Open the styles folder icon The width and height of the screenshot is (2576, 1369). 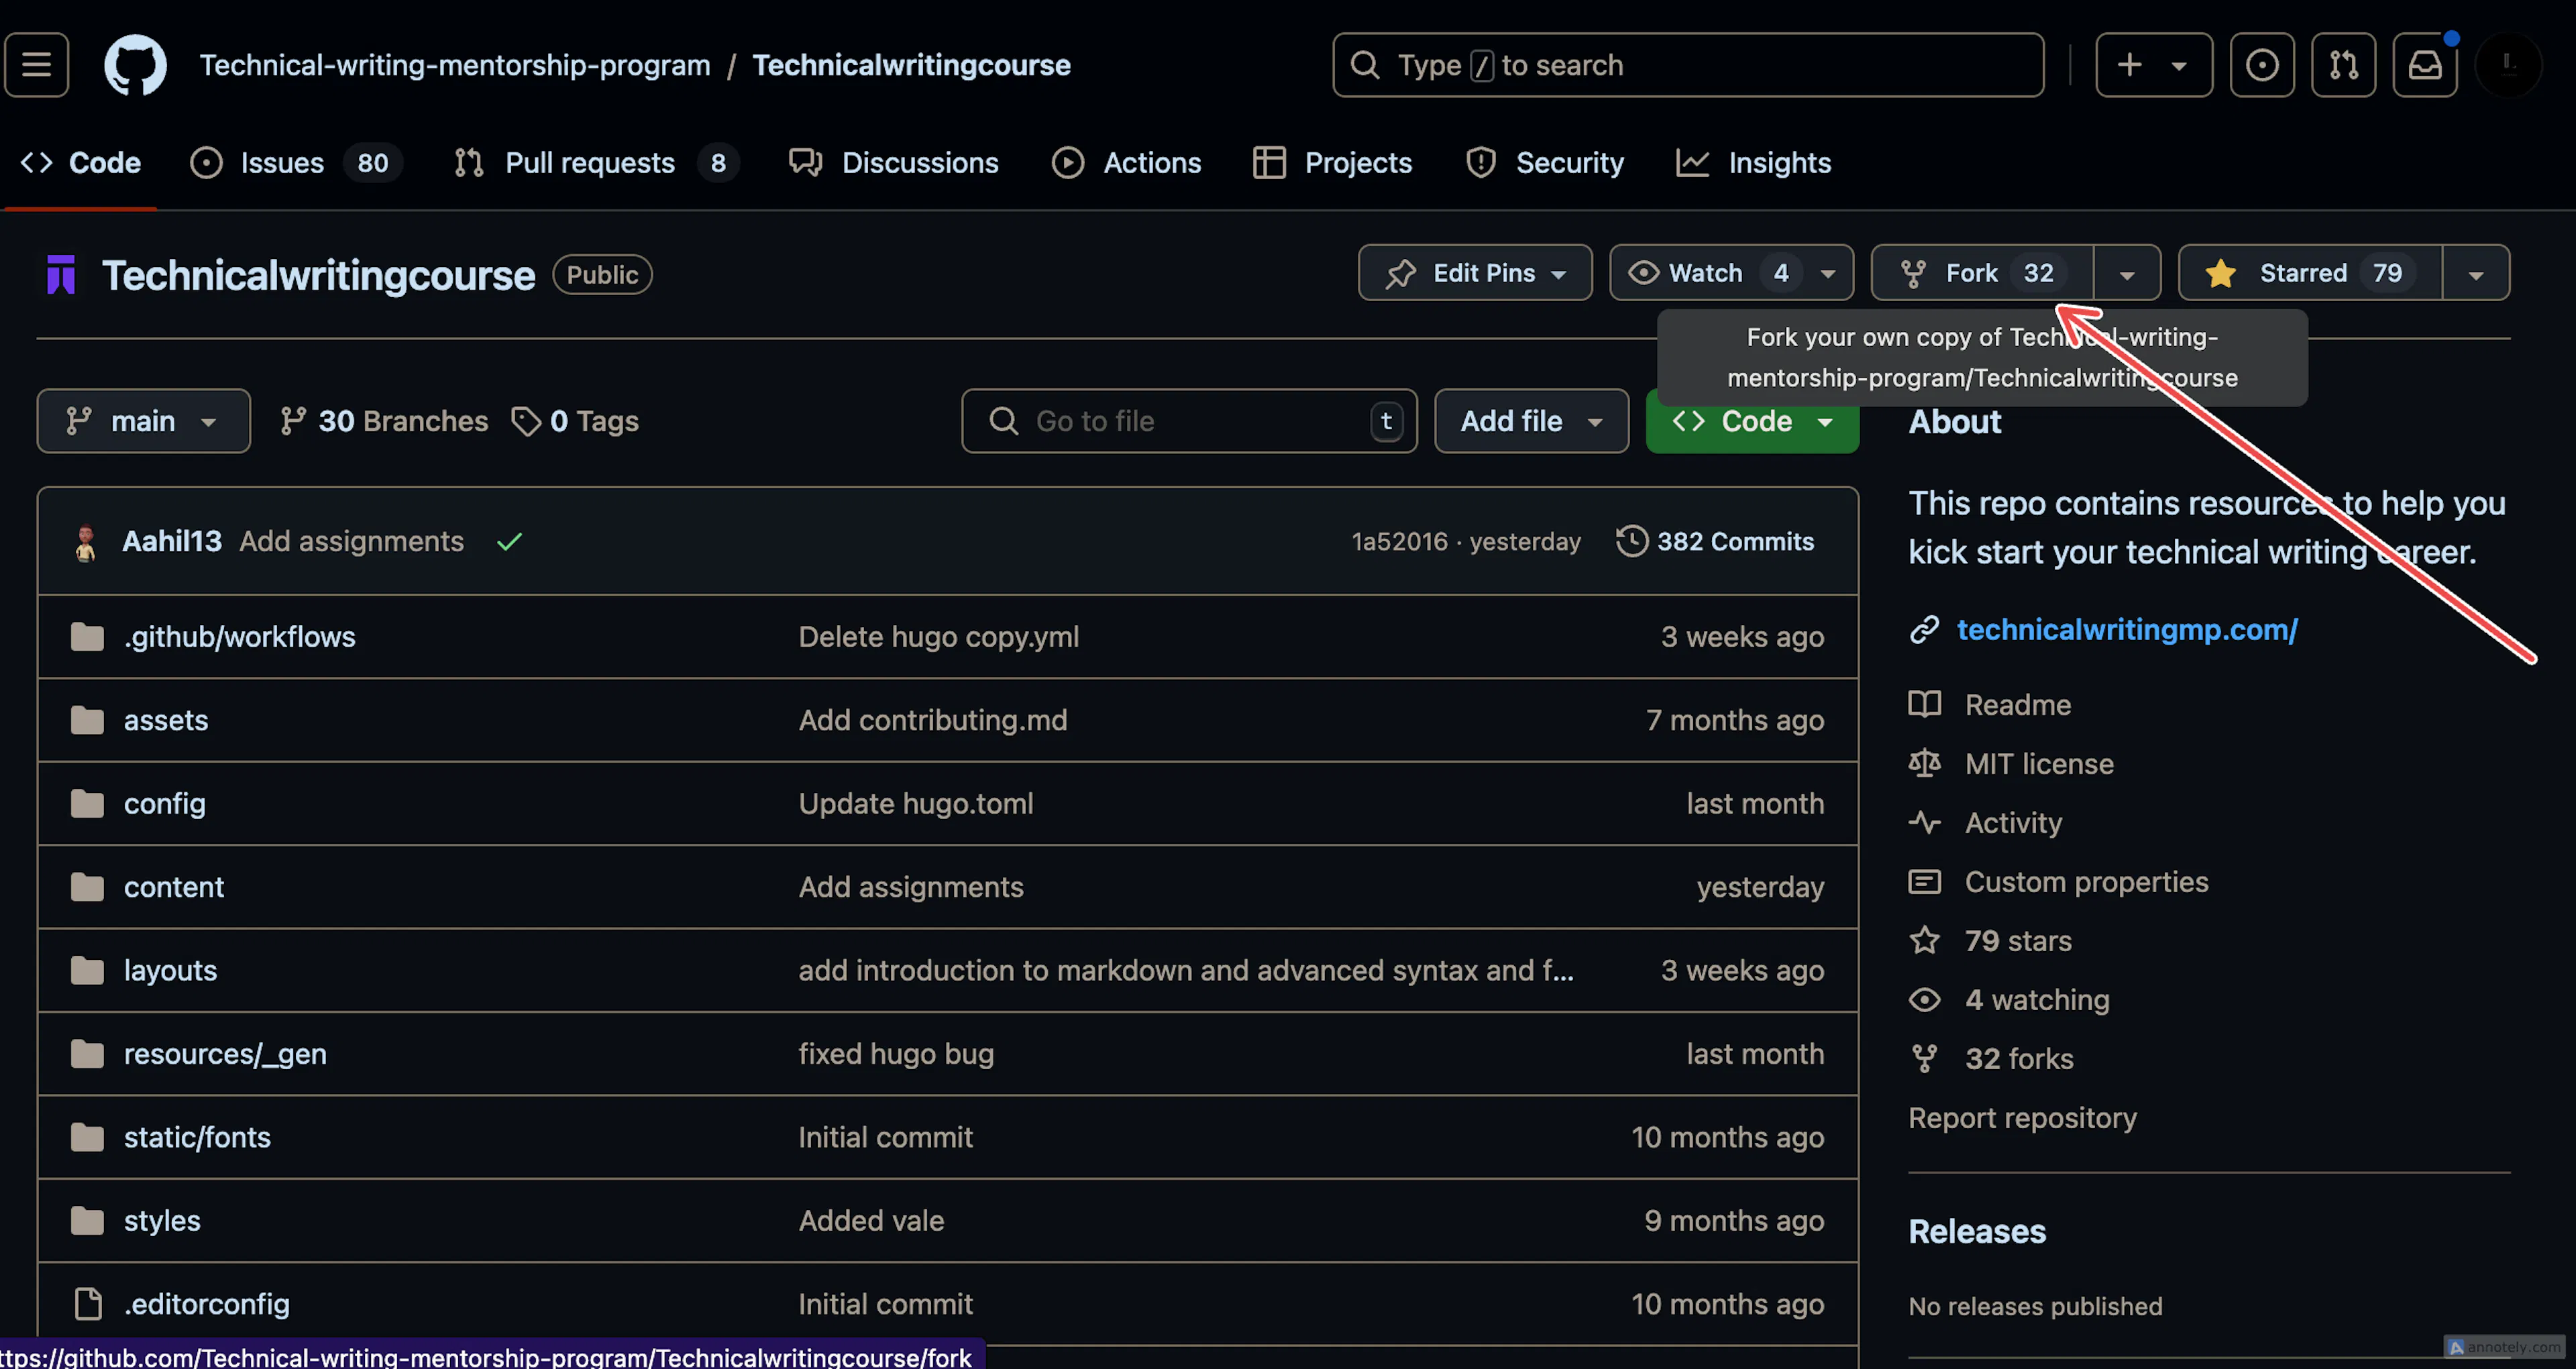pyautogui.click(x=87, y=1221)
